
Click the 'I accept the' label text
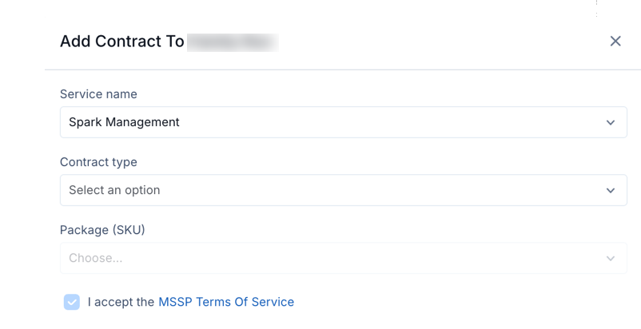121,302
